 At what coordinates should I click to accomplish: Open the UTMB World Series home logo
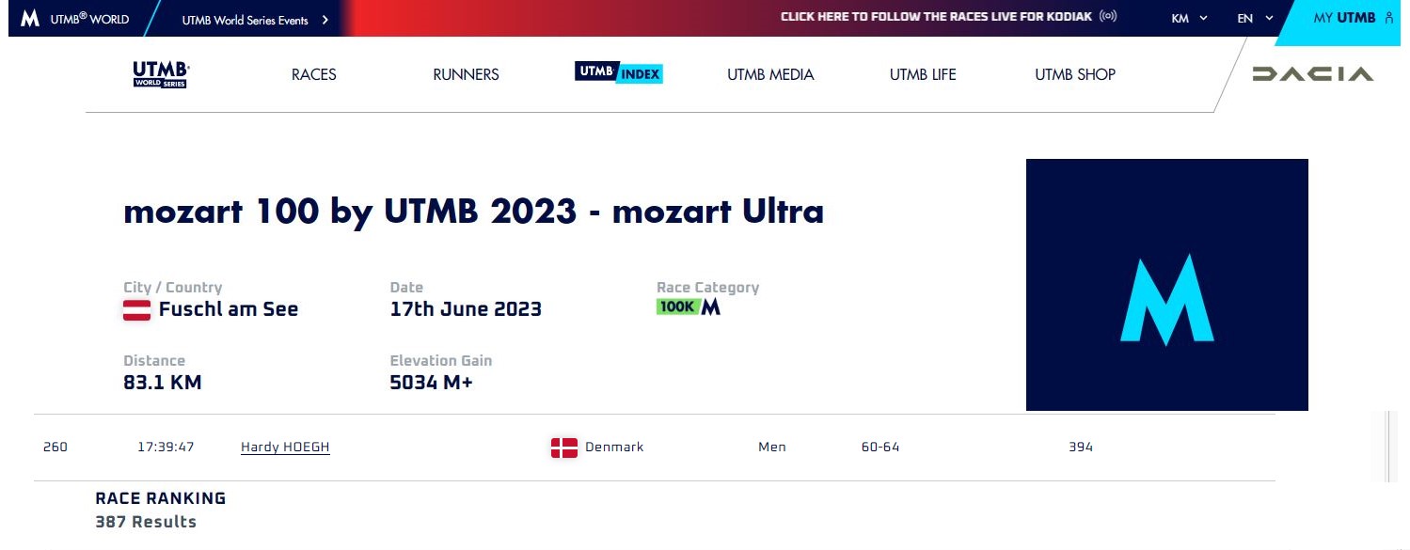pos(161,74)
